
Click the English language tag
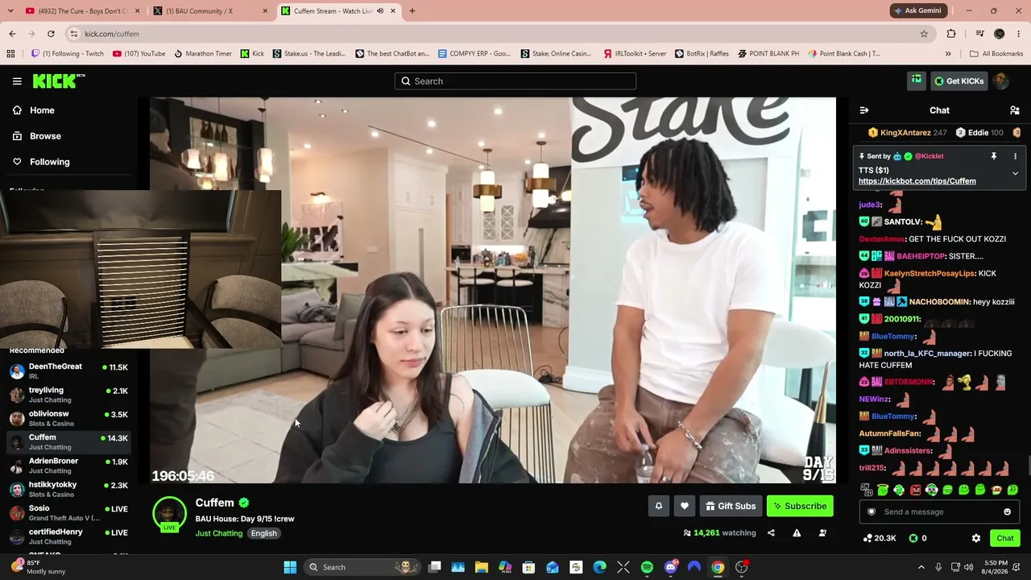pos(263,533)
